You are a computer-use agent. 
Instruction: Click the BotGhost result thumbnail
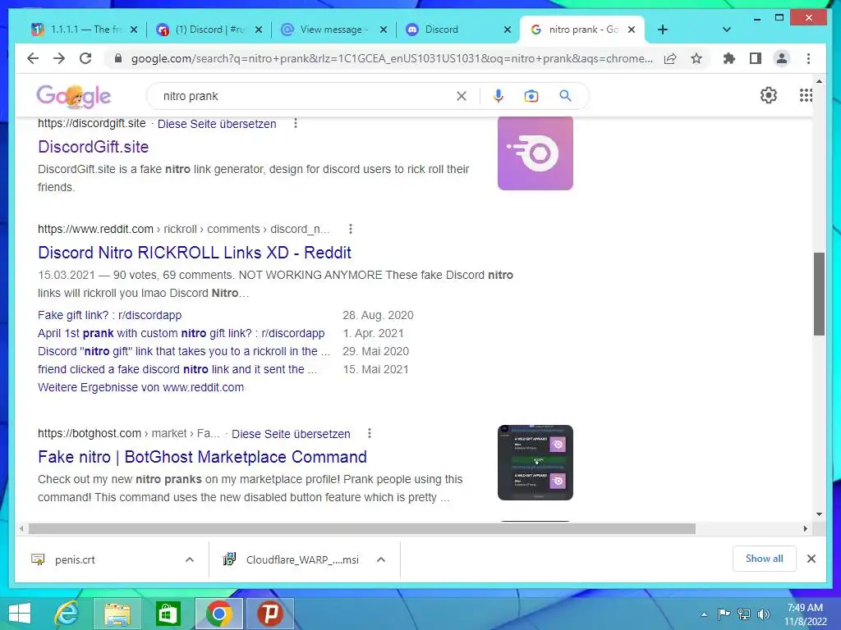click(x=535, y=463)
